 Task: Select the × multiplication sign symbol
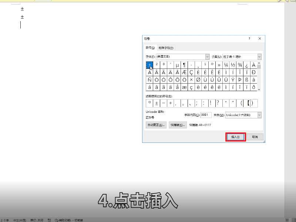coord(191,79)
